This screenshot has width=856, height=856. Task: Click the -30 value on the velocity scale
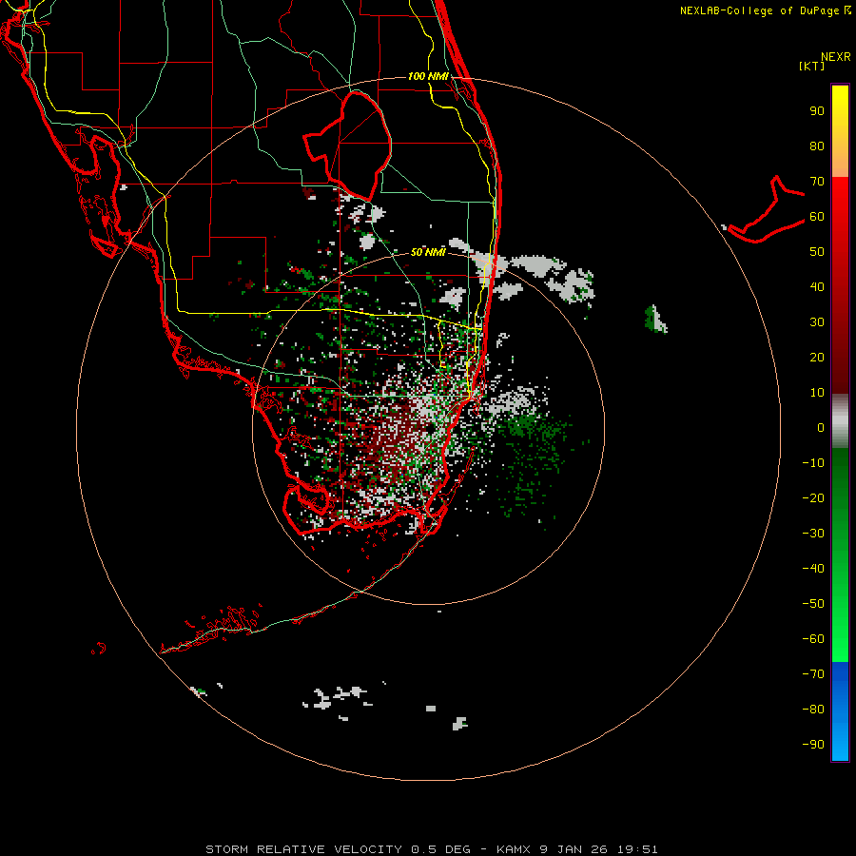point(813,534)
